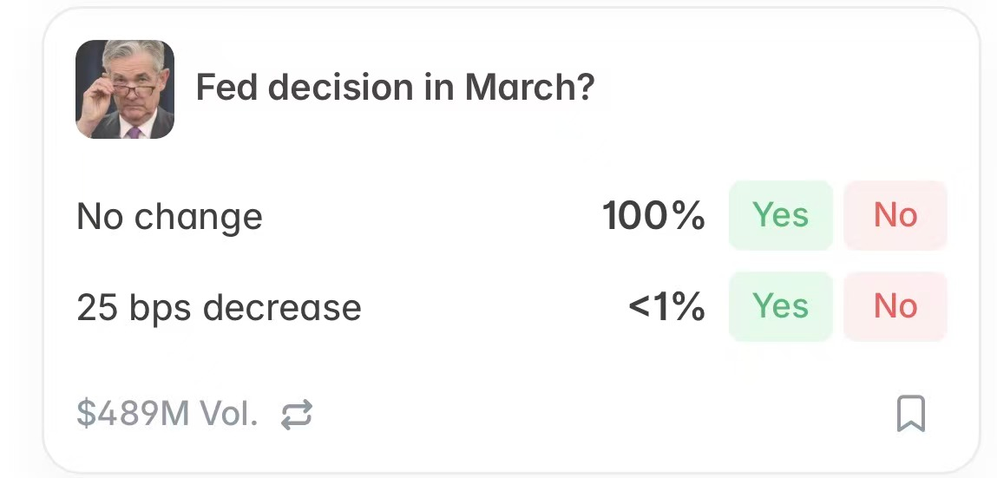
Task: Buy No on No change
Action: 895,215
